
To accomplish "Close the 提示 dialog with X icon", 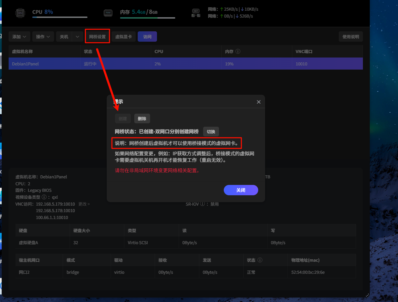I will point(259,102).
